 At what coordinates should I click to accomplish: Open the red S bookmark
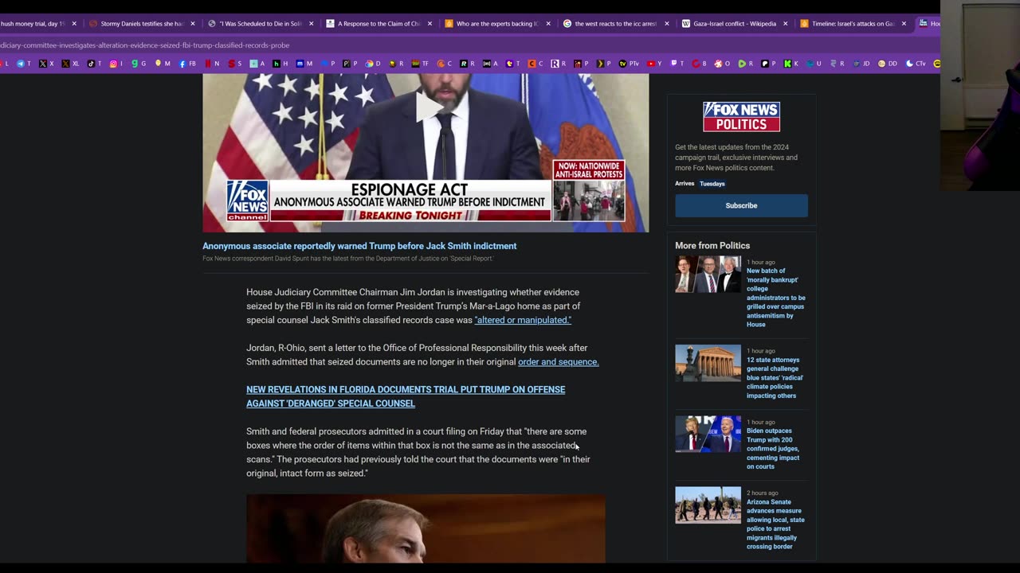(x=235, y=64)
